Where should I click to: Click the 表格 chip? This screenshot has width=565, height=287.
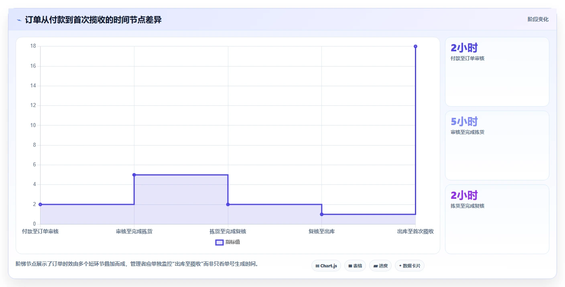(355, 266)
